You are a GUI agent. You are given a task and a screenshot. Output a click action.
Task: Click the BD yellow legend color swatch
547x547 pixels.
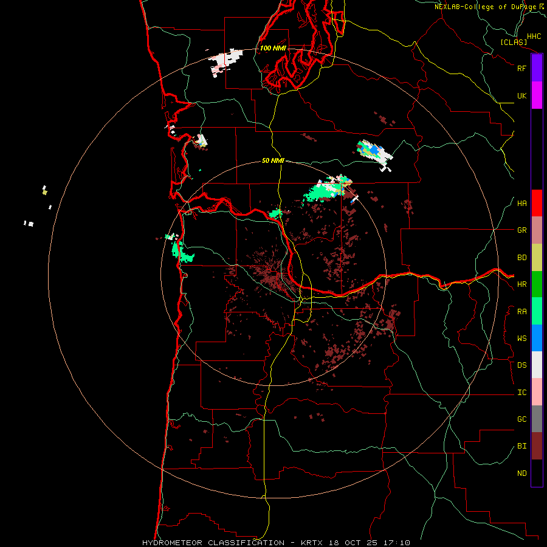pyautogui.click(x=537, y=258)
